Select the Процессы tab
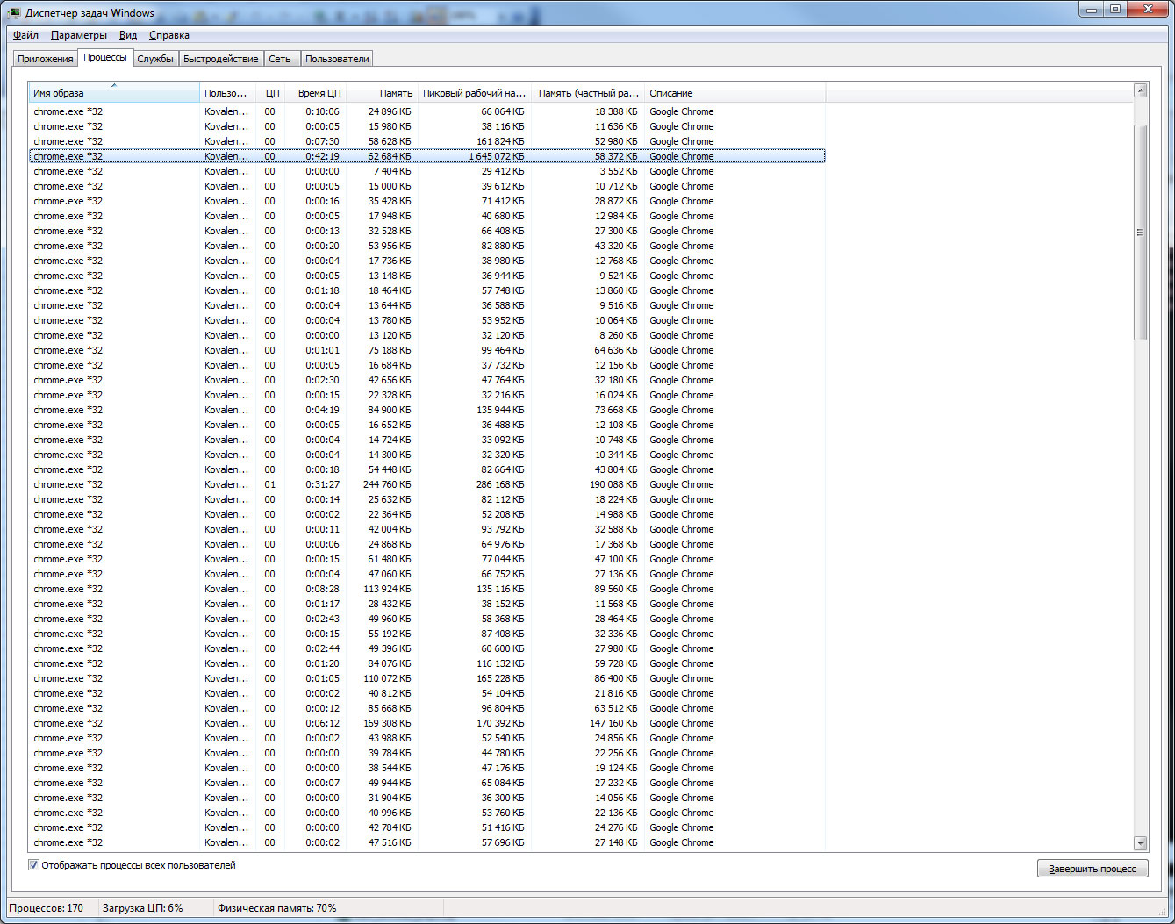1175x924 pixels. point(105,57)
